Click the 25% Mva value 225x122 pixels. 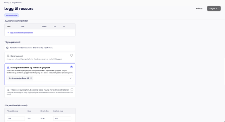click(x=29, y=118)
